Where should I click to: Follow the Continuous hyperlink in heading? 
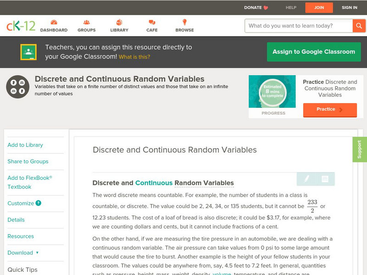pyautogui.click(x=154, y=182)
